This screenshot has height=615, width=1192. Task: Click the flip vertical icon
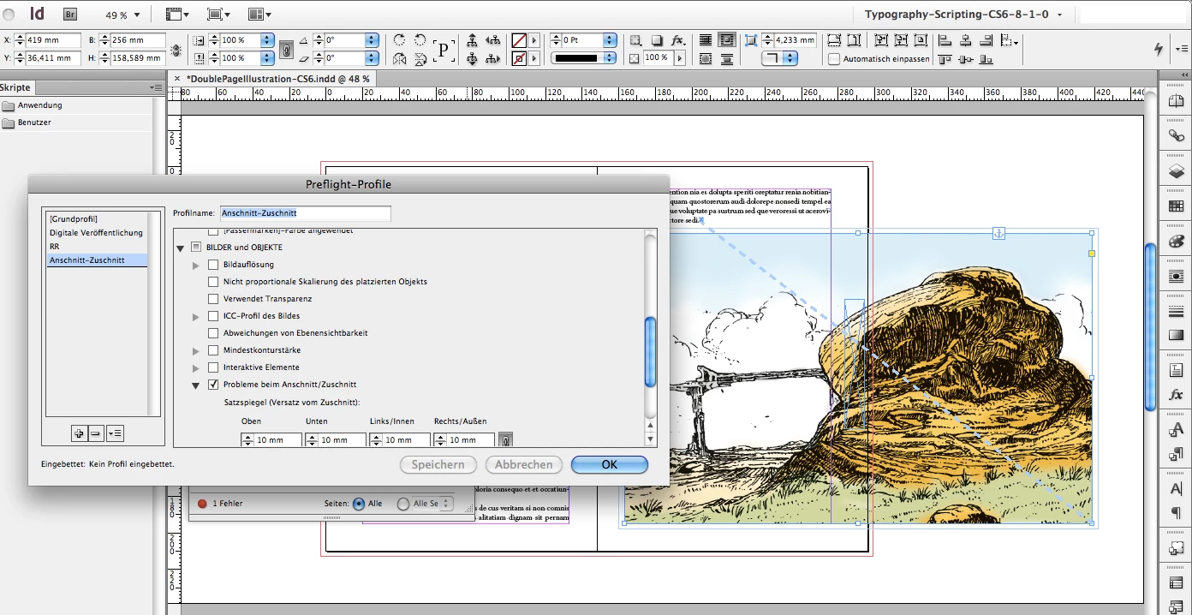click(420, 59)
